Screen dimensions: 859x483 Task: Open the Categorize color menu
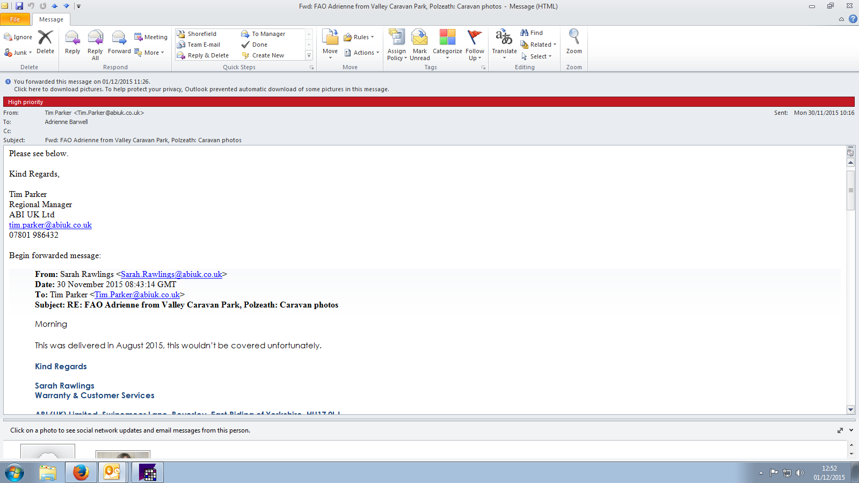(447, 45)
